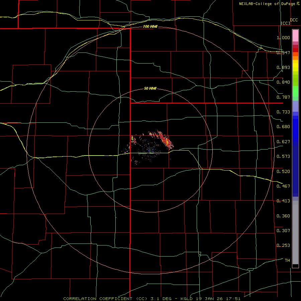Click the 0.360 color scale label

coord(283,216)
